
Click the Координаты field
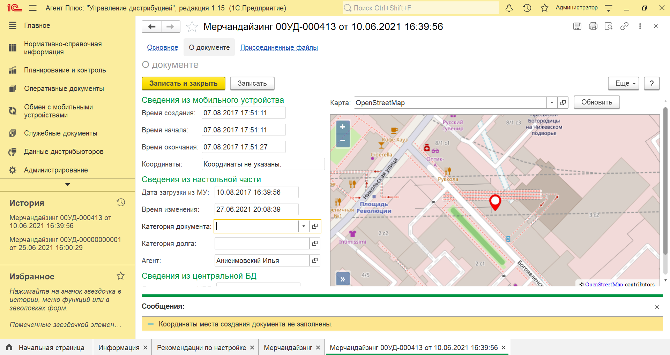pos(263,164)
